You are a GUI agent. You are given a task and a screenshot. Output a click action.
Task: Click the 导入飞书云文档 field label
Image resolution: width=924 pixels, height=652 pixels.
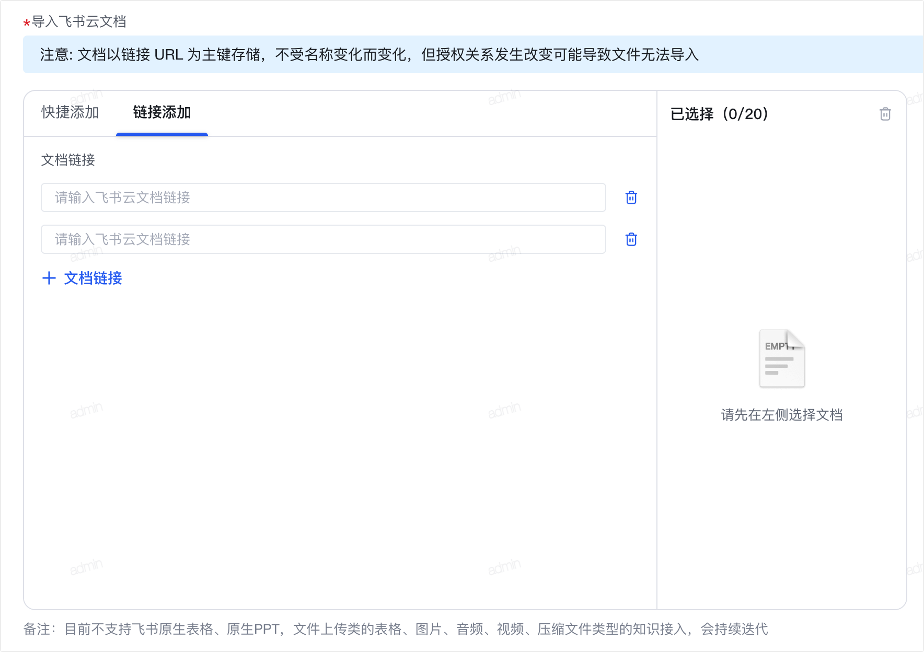click(x=79, y=21)
